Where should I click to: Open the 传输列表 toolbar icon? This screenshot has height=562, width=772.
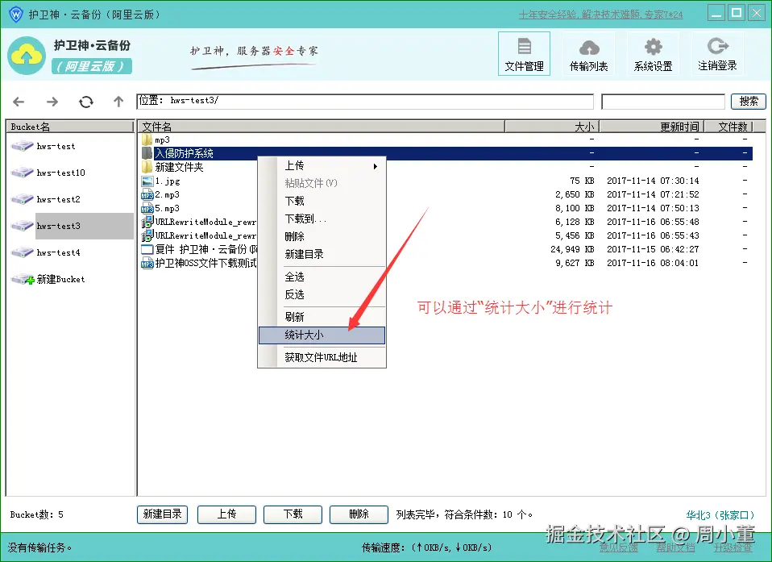588,53
